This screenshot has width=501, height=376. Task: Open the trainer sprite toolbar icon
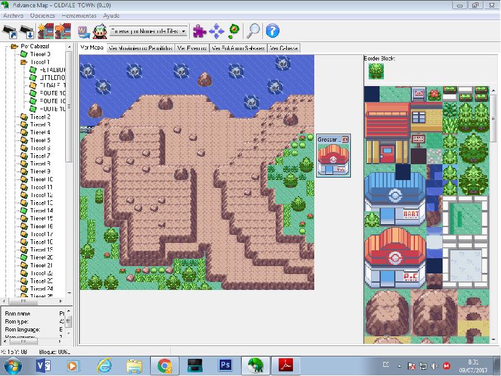coord(99,31)
